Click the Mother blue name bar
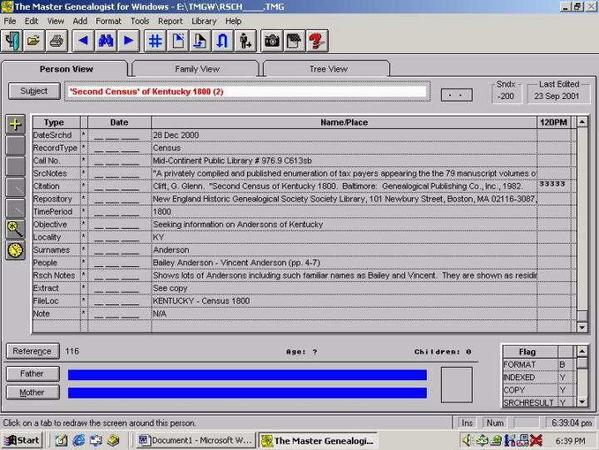The height and width of the screenshot is (450, 599). 247,393
